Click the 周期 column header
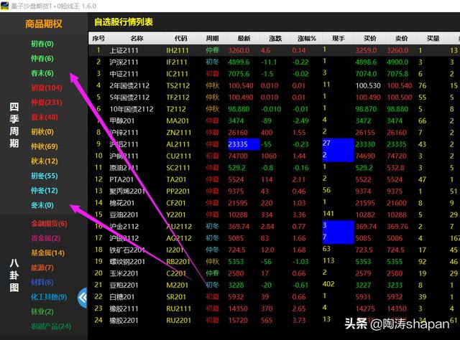Screen dimensions: 460x340 (212, 38)
